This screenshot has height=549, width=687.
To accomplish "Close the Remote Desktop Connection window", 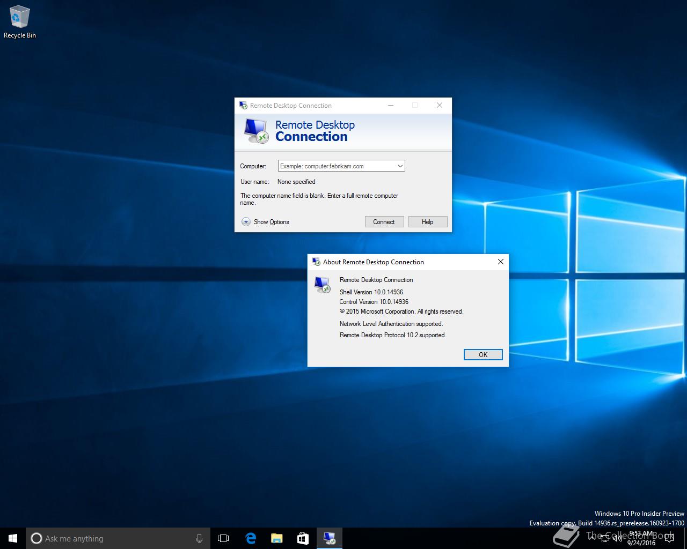I will (440, 105).
